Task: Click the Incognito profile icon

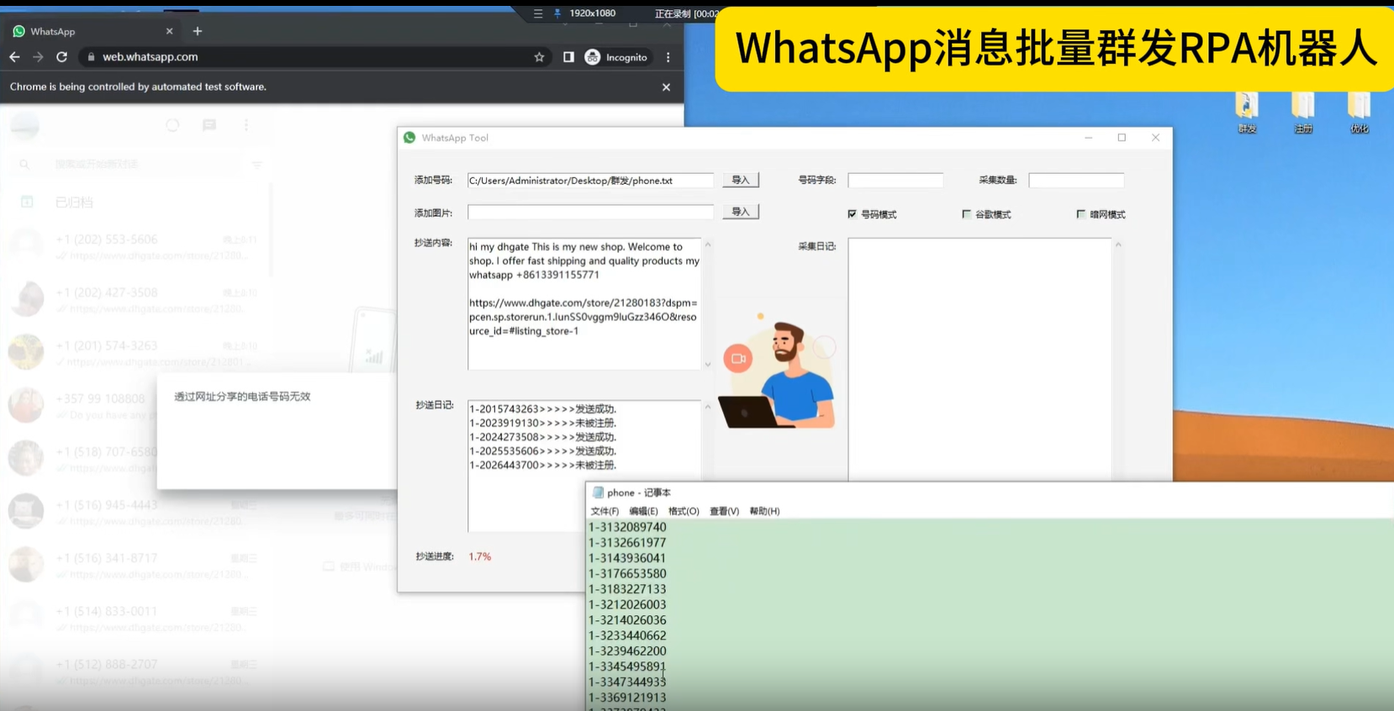Action: pyautogui.click(x=593, y=57)
